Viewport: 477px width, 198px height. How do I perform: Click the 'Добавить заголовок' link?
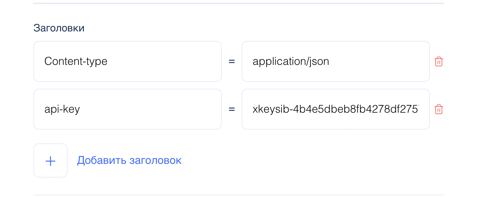coord(129,160)
